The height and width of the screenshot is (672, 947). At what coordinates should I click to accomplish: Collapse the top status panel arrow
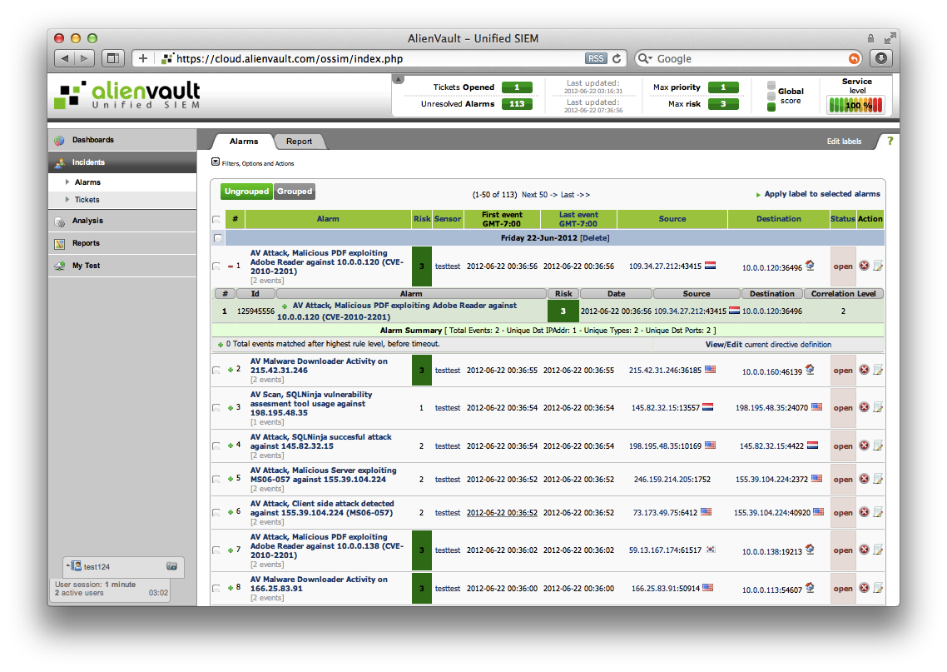click(x=398, y=79)
